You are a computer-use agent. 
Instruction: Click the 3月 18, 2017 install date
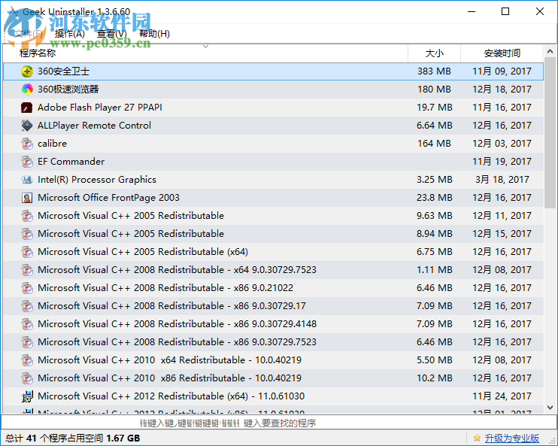502,180
